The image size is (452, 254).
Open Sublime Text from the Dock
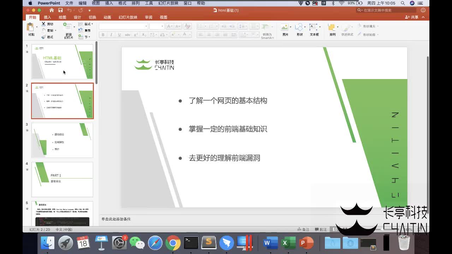pos(209,243)
